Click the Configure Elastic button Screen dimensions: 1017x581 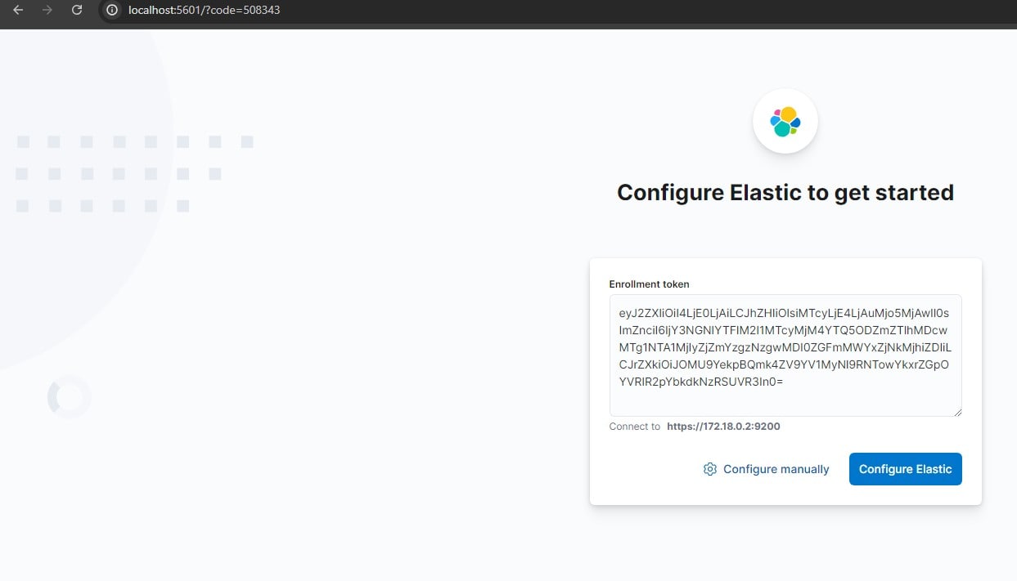[x=905, y=469]
